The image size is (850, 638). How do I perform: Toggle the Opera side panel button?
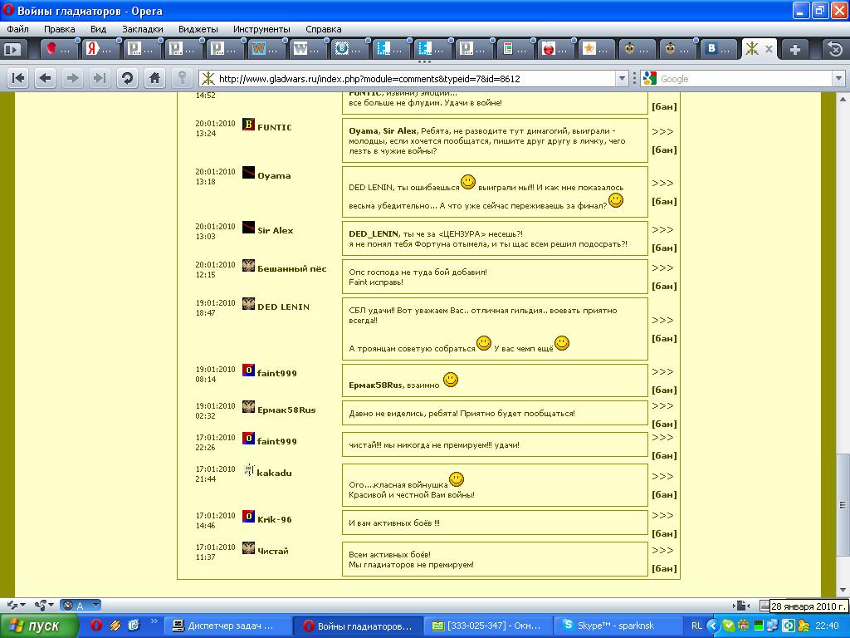pos(12,49)
